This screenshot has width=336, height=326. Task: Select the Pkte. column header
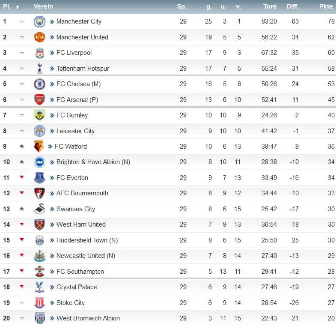327,6
